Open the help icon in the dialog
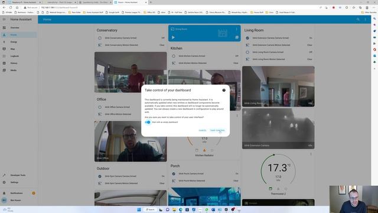Screen dimensions: 378x213 (x=224, y=90)
